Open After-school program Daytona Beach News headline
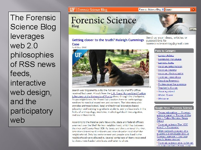Viewport: 201px width, 150px height. (x=173, y=135)
